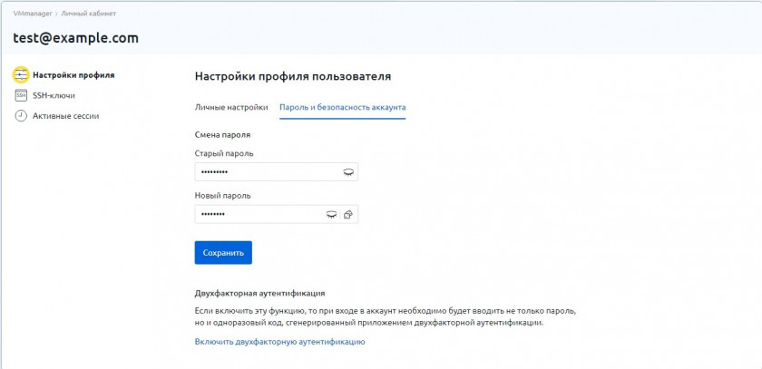Screen dimensions: 762x369
Task: Click the SSH keys icon in sidebar
Action: point(21,95)
